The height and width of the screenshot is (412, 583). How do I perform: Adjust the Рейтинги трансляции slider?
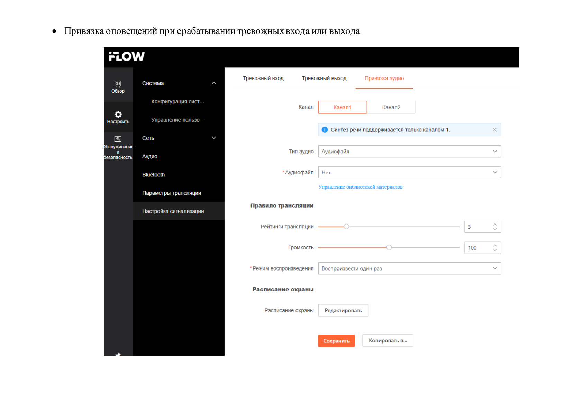pos(346,227)
